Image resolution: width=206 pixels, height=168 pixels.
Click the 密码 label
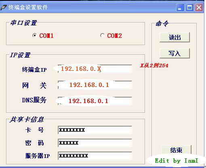tap(34, 143)
